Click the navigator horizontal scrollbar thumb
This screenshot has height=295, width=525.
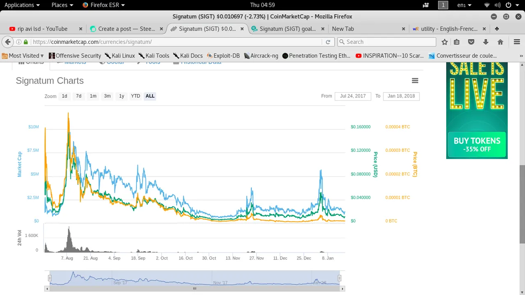click(195, 288)
